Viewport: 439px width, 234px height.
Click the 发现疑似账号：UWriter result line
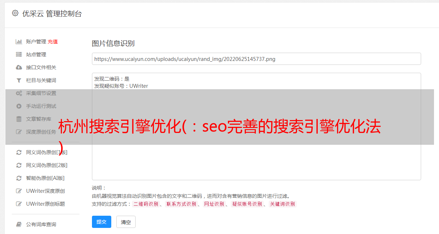(x=121, y=86)
